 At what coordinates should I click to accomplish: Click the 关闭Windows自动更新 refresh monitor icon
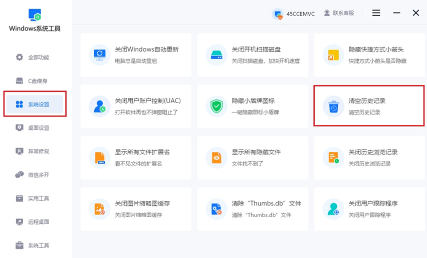point(100,55)
